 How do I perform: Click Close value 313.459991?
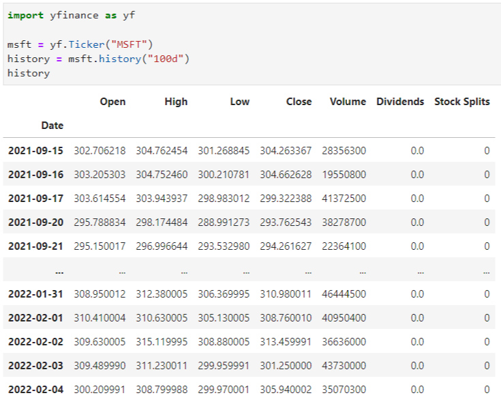click(x=286, y=342)
